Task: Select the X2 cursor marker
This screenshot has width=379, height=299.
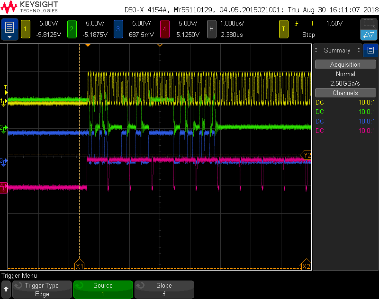Action: (306, 264)
